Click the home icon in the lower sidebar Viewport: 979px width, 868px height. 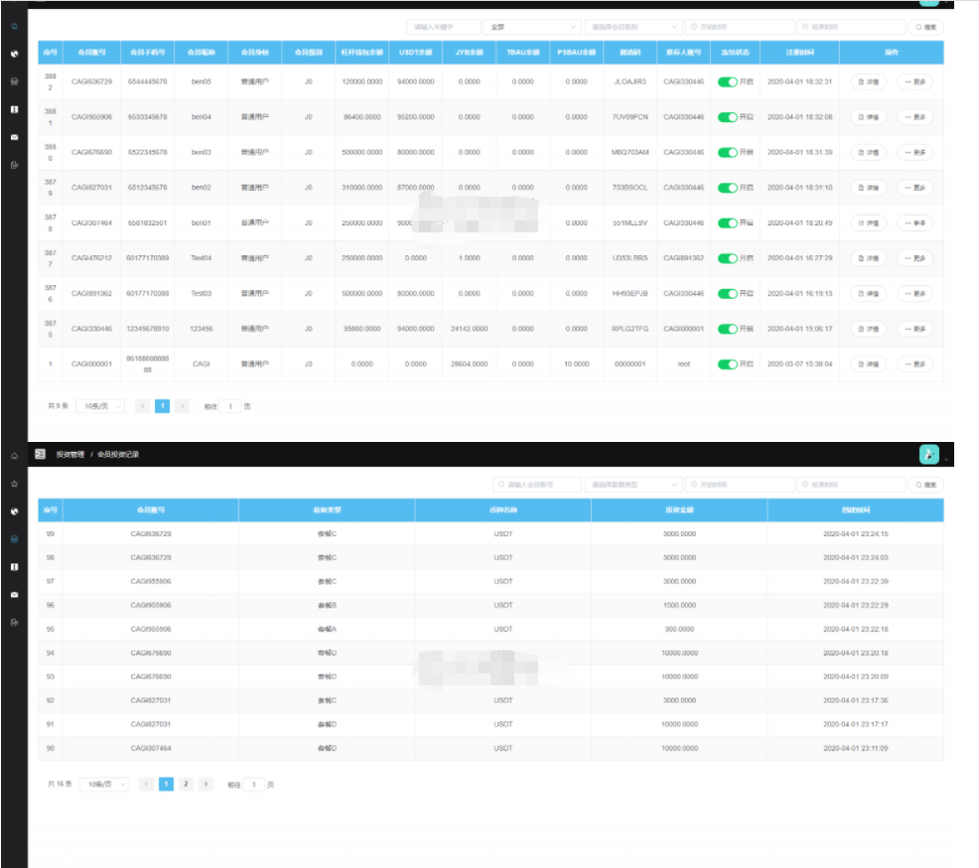14,456
